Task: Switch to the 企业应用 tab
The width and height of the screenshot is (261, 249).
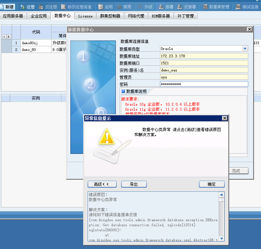Action: [x=39, y=16]
